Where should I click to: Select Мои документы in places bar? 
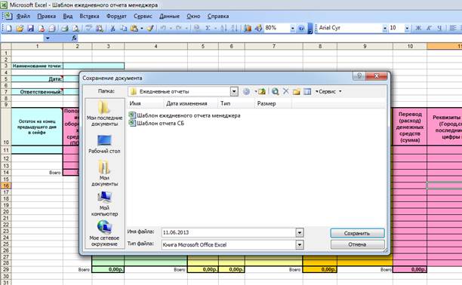click(x=104, y=173)
